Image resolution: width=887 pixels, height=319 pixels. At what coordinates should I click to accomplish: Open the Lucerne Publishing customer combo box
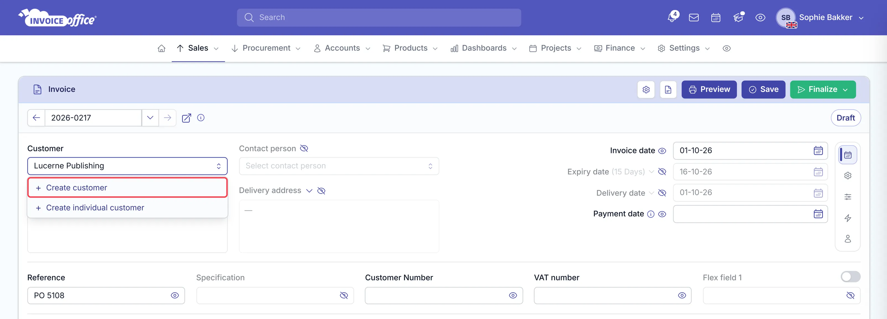pyautogui.click(x=127, y=166)
